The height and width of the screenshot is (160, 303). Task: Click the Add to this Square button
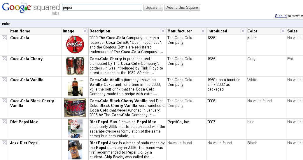point(182,7)
